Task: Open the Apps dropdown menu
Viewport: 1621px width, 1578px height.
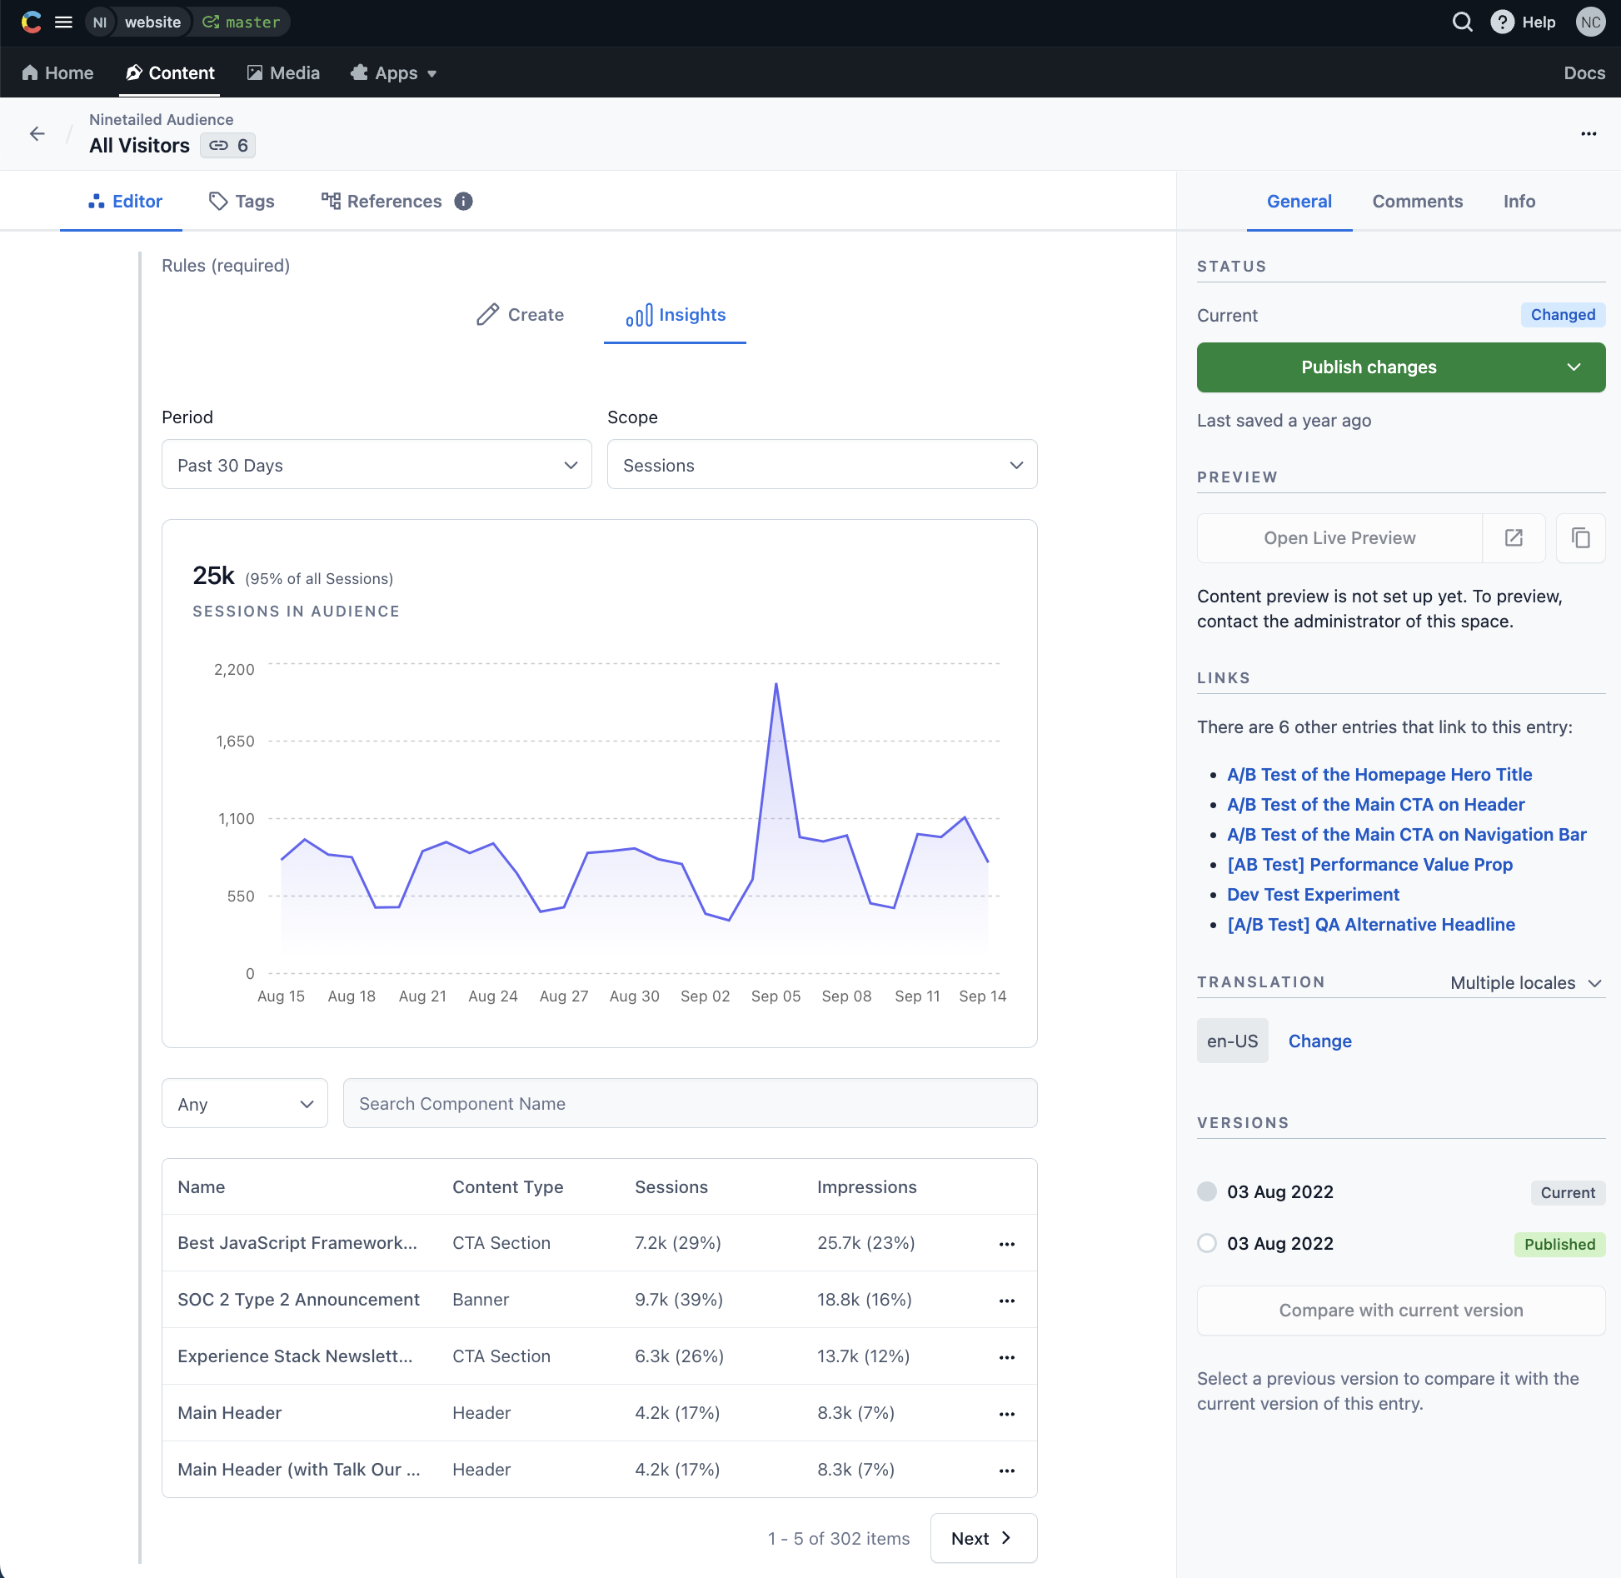Action: [x=394, y=73]
